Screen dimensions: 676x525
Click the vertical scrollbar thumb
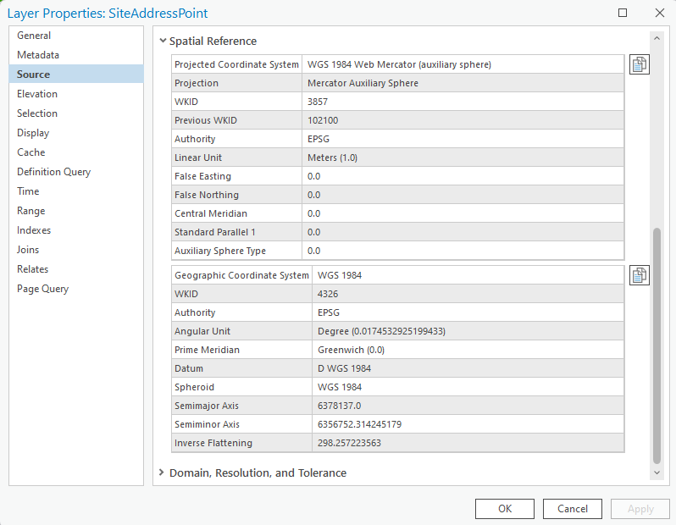657,345
